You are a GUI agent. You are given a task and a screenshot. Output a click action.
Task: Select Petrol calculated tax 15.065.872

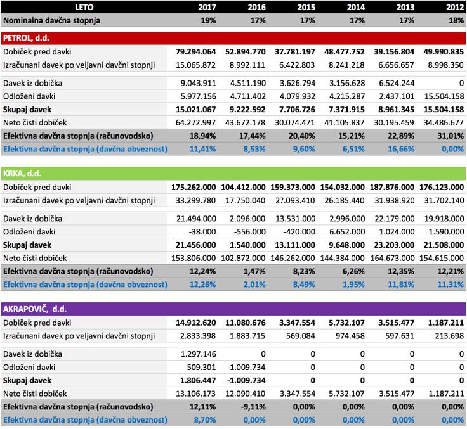click(x=195, y=65)
